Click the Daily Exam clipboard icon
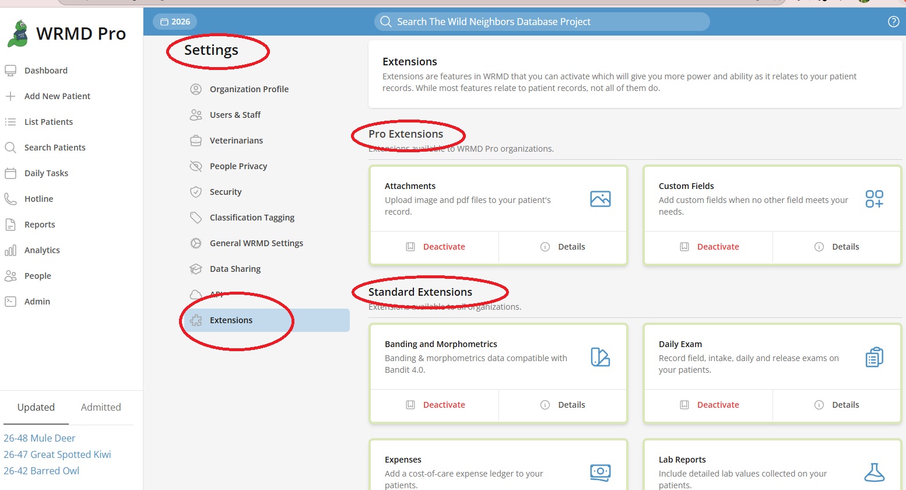The width and height of the screenshot is (906, 490). (x=875, y=357)
